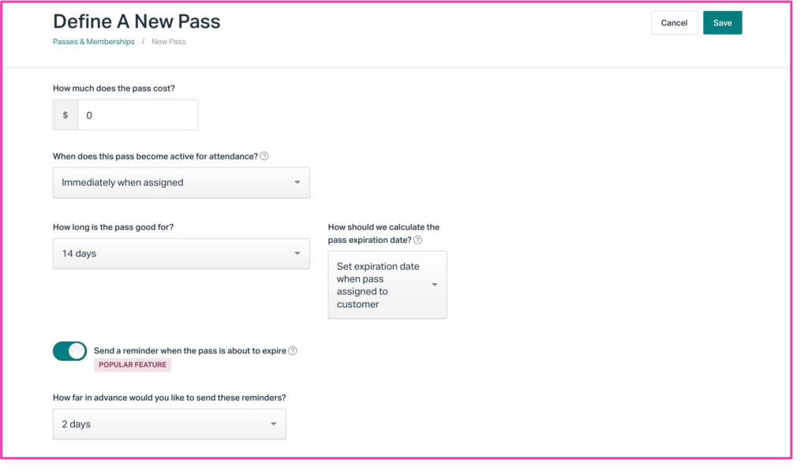Viewport: 808px width, 475px height.
Task: Go to the Passes & Memberships breadcrumb
Action: pos(94,42)
